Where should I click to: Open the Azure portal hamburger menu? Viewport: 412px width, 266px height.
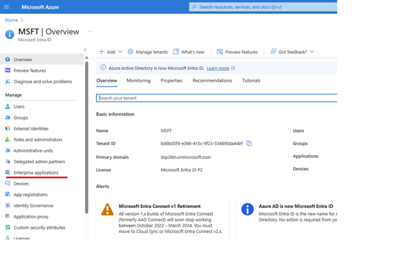[x=7, y=7]
